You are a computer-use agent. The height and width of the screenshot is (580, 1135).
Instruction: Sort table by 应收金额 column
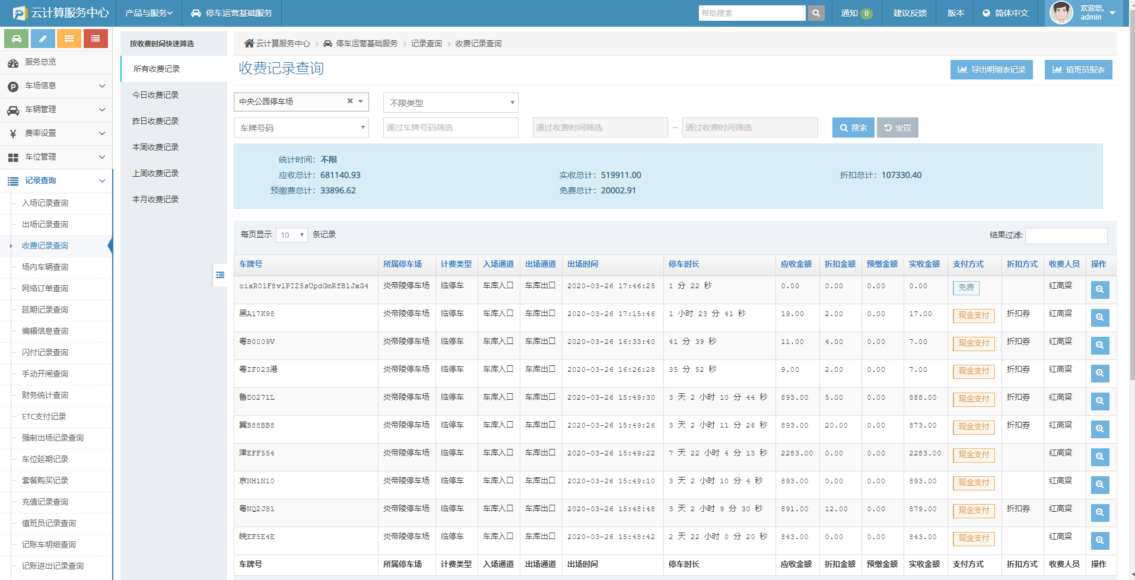(796, 264)
